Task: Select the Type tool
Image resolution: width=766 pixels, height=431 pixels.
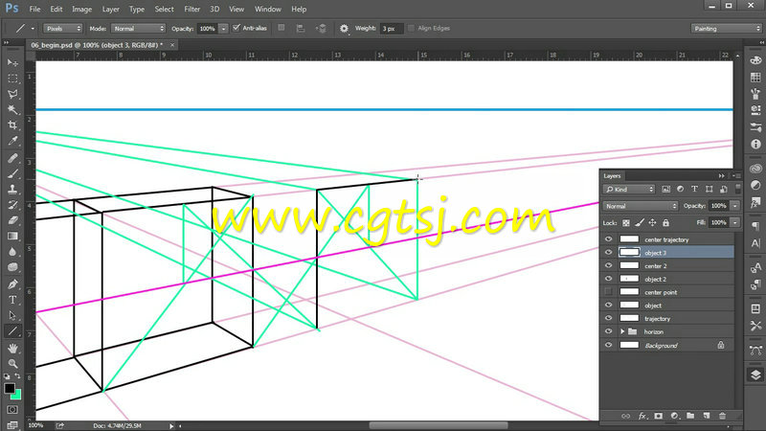Action: (x=12, y=300)
